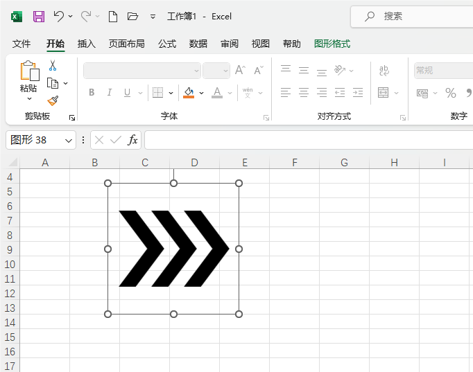Toggle Italic formatting
473x372 pixels.
tap(110, 92)
